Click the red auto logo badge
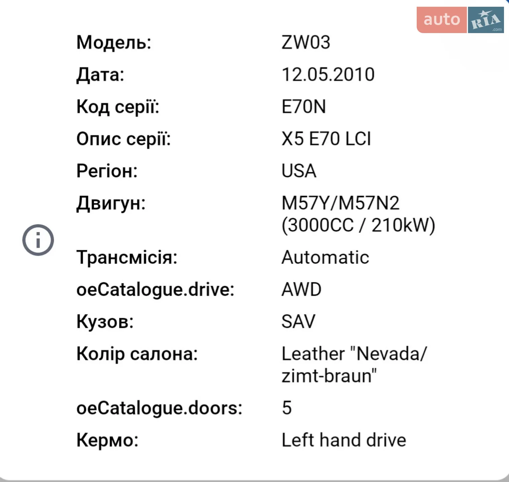The width and height of the screenshot is (509, 482). [441, 20]
